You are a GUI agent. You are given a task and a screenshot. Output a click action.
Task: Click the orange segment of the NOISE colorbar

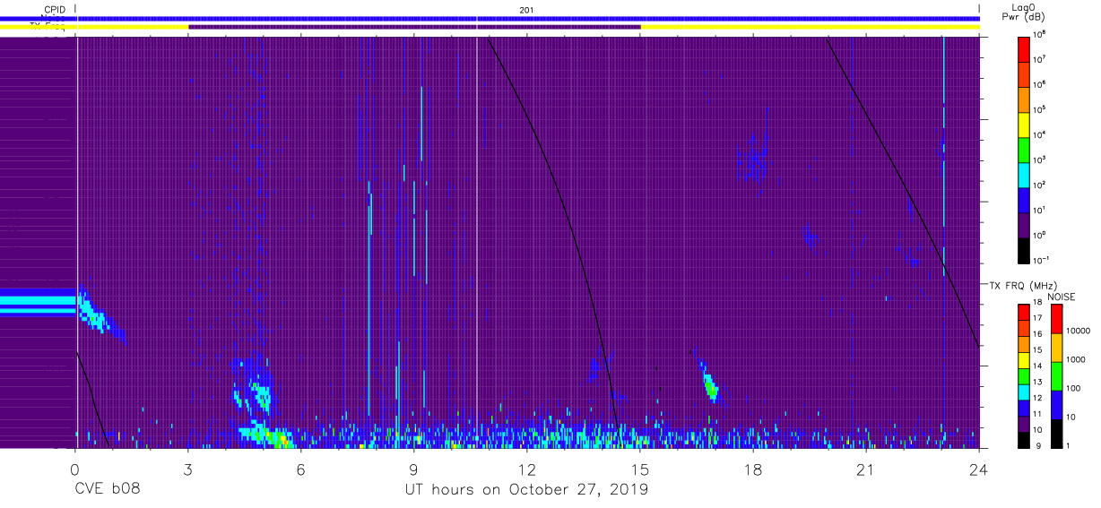1056,348
